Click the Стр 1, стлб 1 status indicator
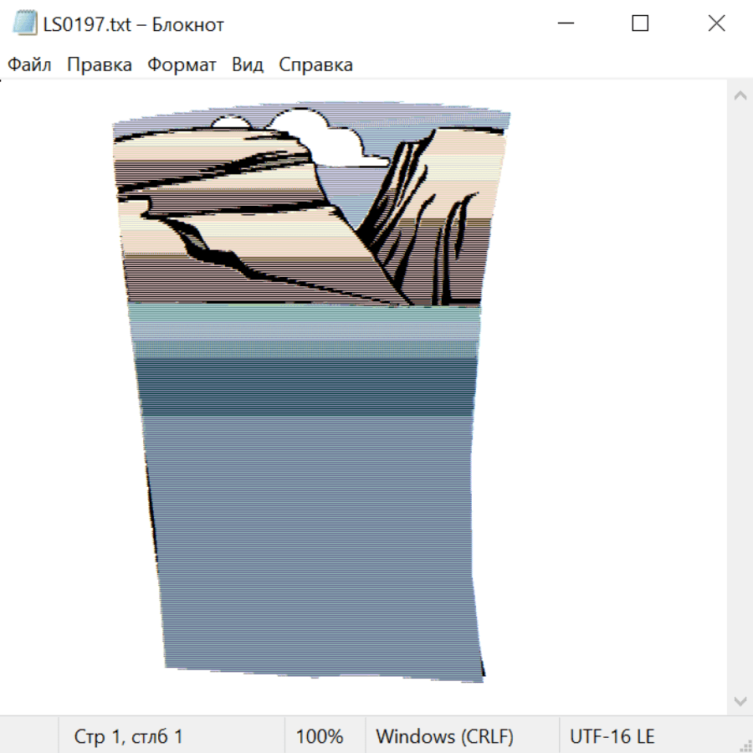The height and width of the screenshot is (753, 753). pos(128,737)
